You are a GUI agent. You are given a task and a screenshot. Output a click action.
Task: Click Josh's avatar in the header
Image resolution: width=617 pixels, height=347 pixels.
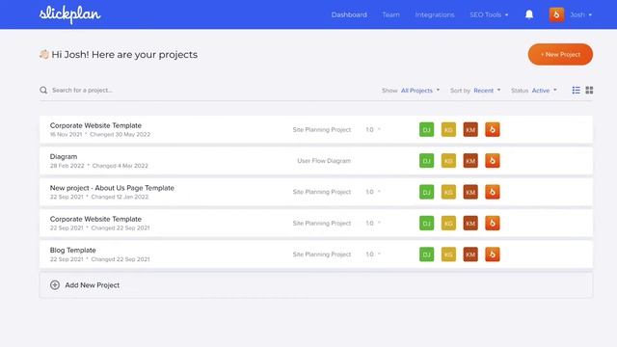click(x=556, y=14)
